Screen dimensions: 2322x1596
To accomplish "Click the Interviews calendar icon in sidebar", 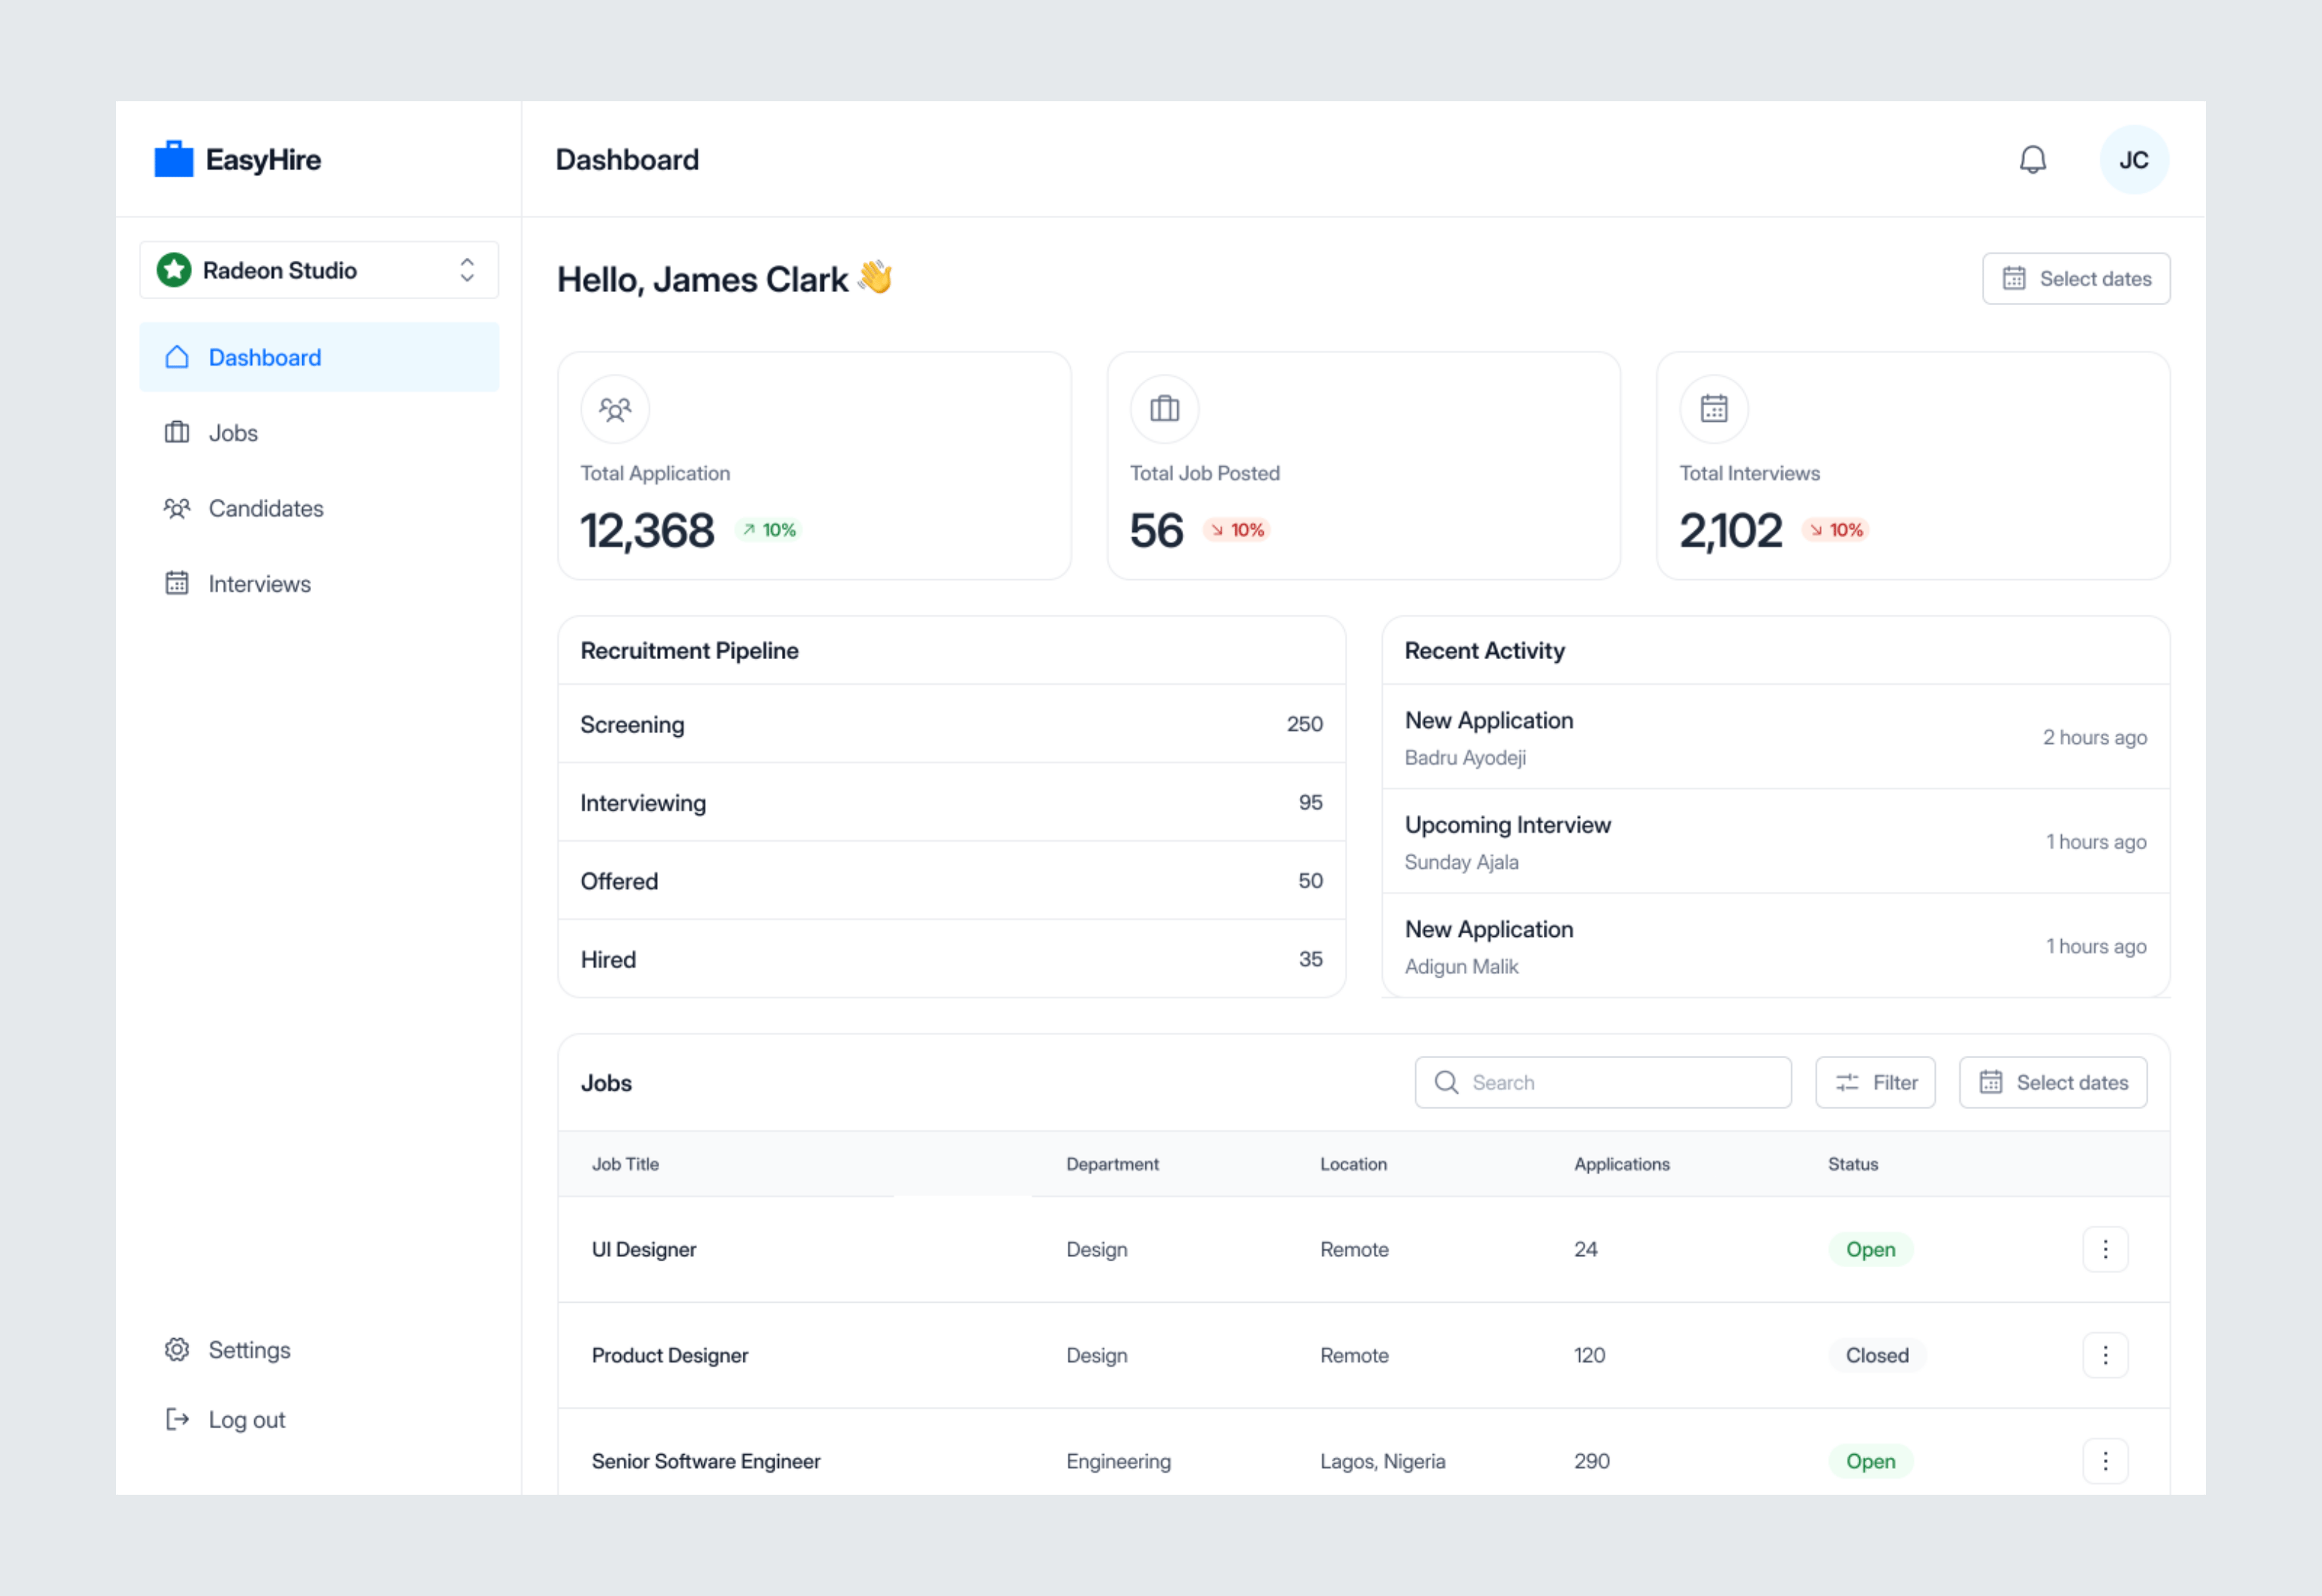I will [177, 583].
